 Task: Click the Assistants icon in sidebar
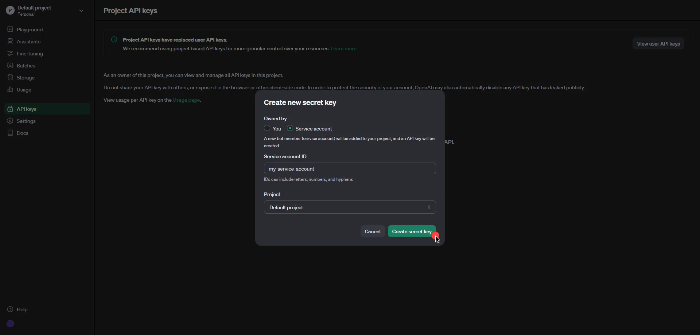[10, 42]
